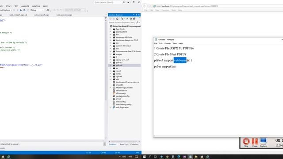
Task: Click the Windows Start button on right taskbar
Action: click(144, 157)
